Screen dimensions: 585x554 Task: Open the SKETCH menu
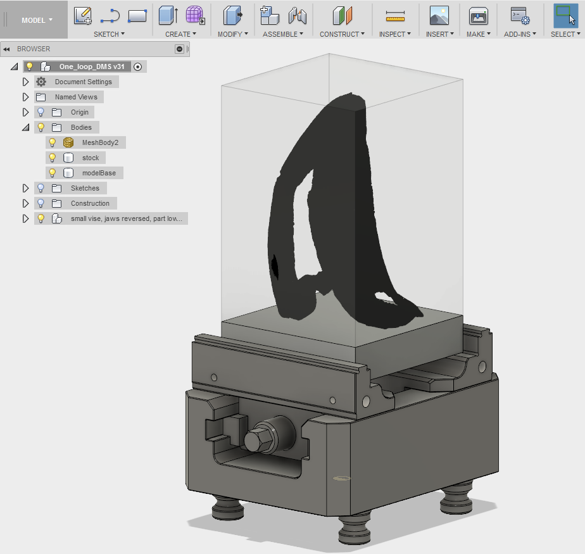pos(109,34)
